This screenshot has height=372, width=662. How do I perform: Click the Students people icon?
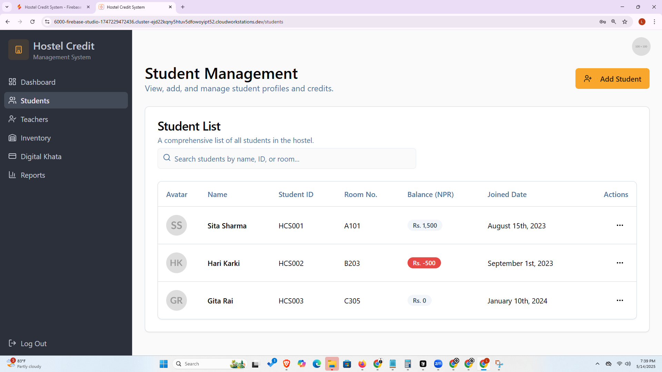(x=12, y=100)
